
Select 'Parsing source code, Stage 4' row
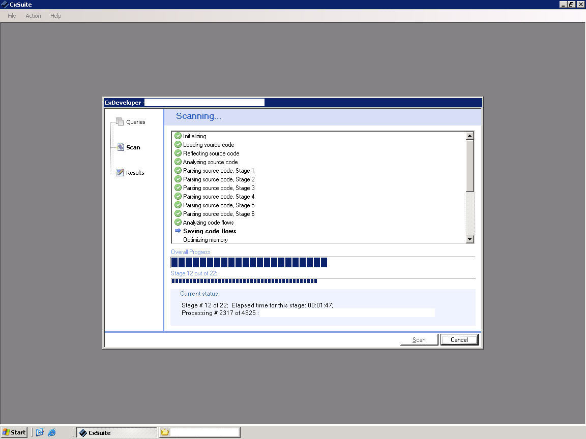coord(319,196)
